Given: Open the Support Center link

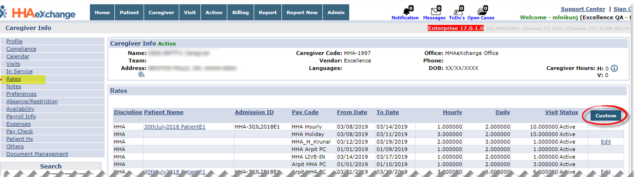Looking at the screenshot, I should tap(583, 9).
